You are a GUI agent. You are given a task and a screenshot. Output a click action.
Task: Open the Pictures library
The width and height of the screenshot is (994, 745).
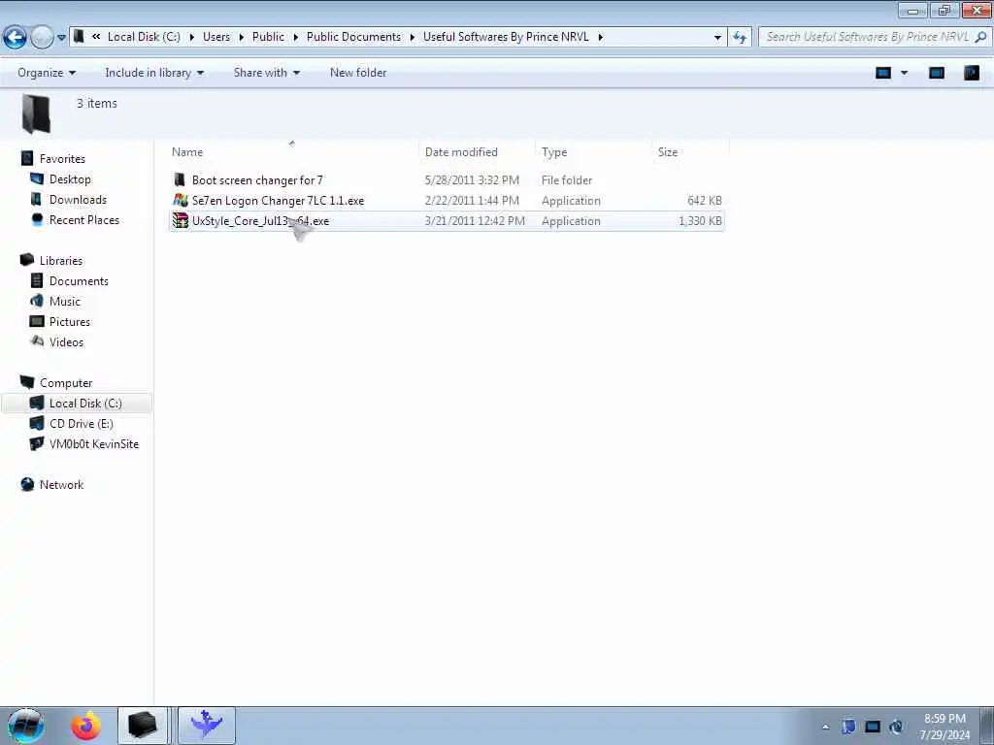[x=70, y=322]
